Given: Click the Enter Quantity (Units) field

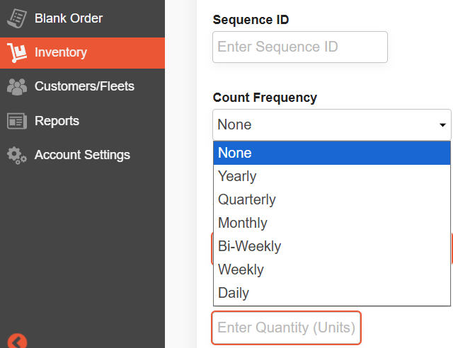Looking at the screenshot, I should point(286,327).
